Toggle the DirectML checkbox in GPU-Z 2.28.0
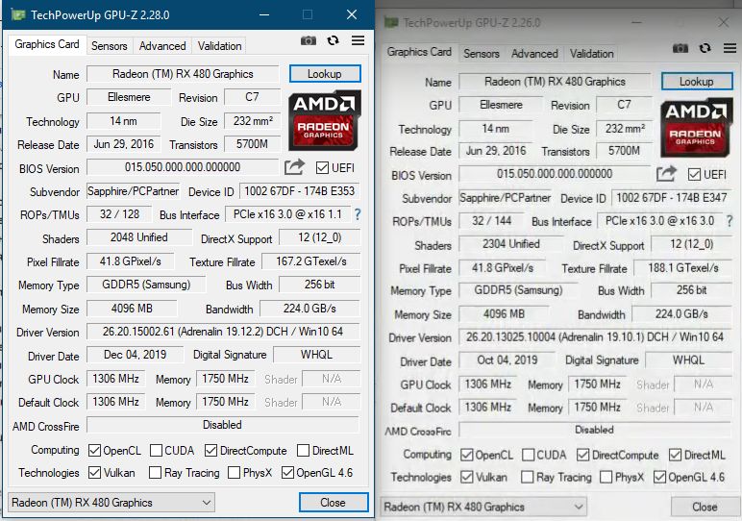The width and height of the screenshot is (742, 521). tap(304, 451)
